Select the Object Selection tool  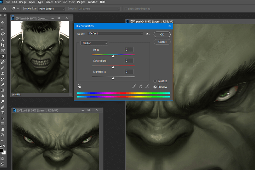pyautogui.click(x=3, y=40)
